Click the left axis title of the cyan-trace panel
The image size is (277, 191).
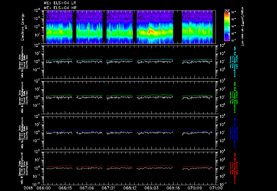(23, 62)
